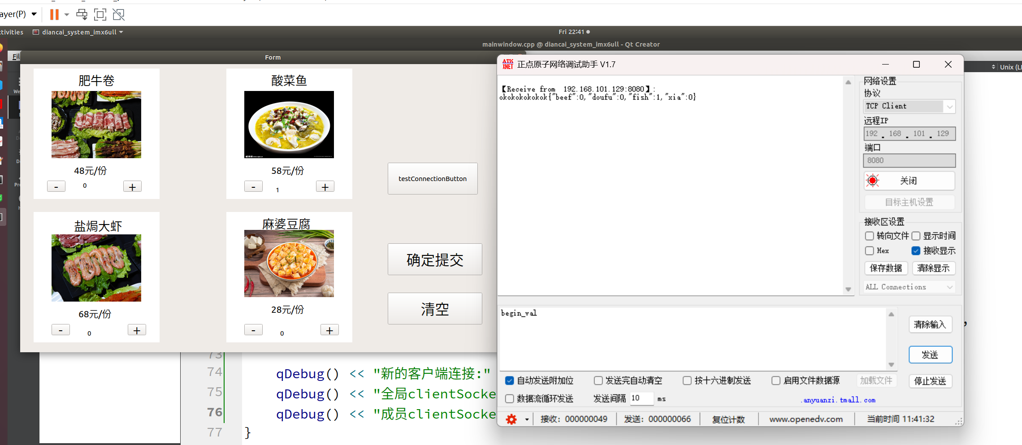Click the 酸菜鱼 dish photo

[x=289, y=125]
